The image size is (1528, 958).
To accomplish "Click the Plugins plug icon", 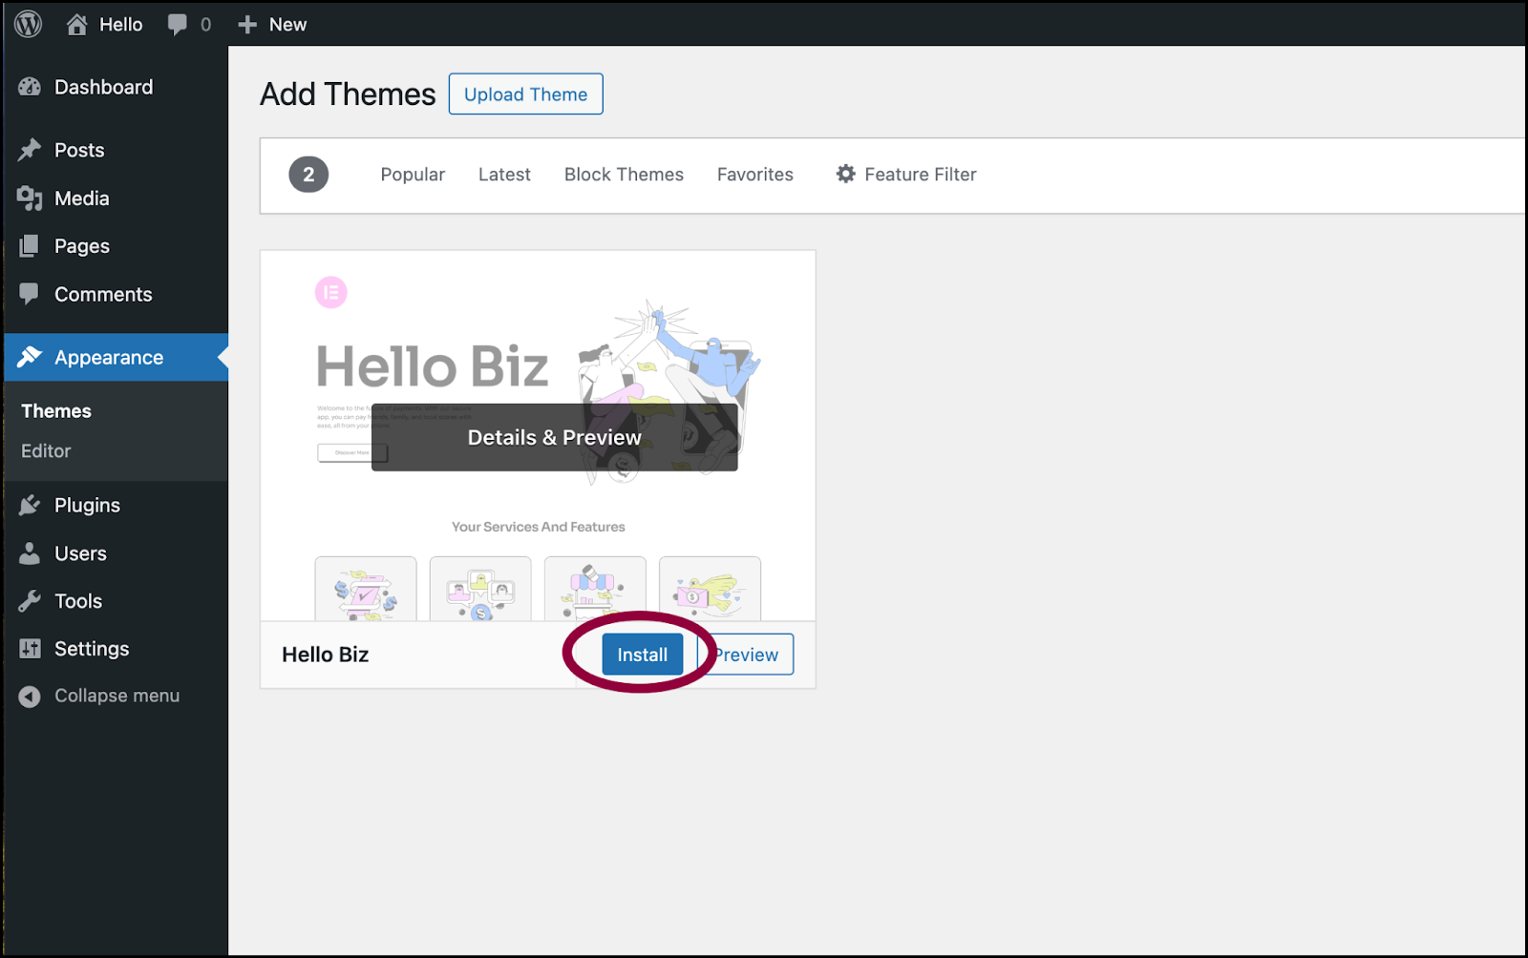I will click(30, 505).
